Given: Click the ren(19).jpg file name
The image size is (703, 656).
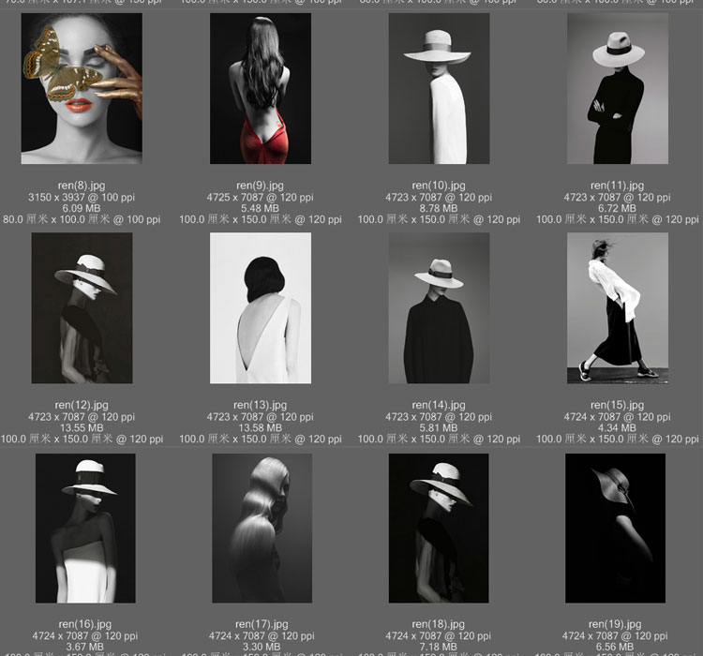Looking at the screenshot, I should pyautogui.click(x=617, y=624).
